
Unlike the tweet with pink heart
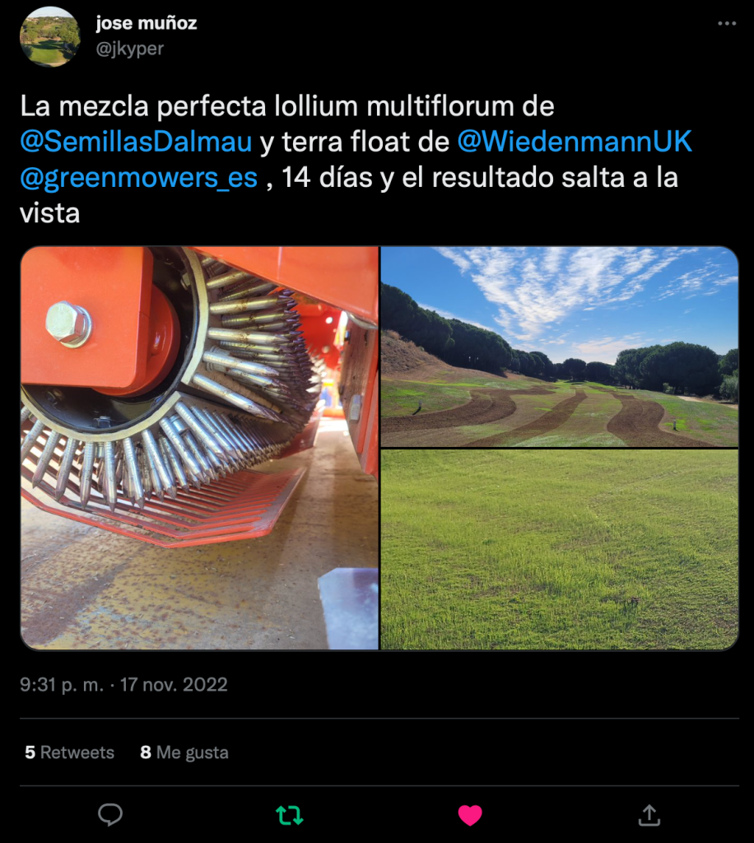pyautogui.click(x=470, y=815)
